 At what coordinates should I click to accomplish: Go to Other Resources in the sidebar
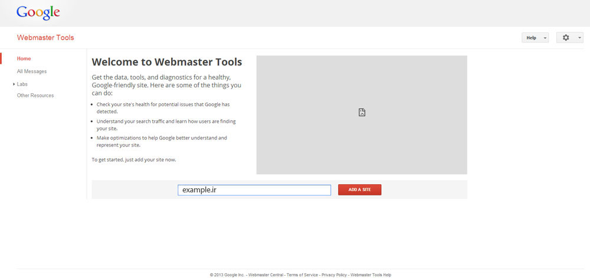tap(35, 96)
